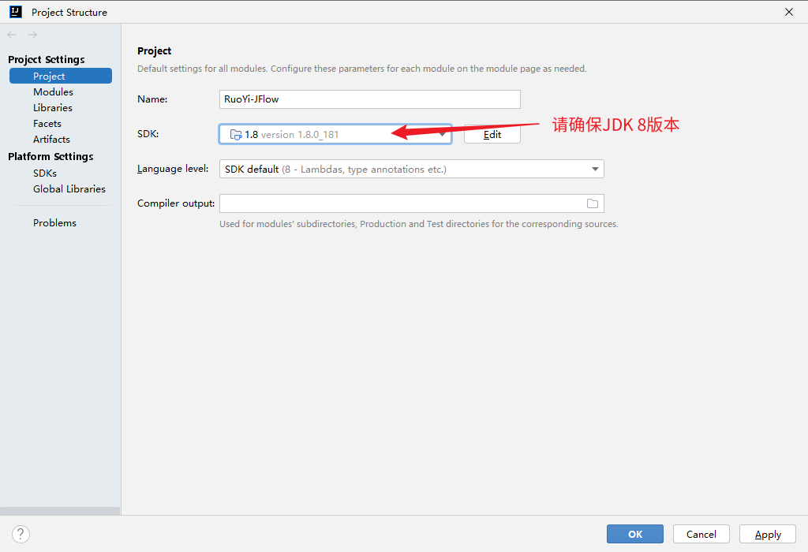This screenshot has width=808, height=552.
Task: Open the Artifacts settings page
Action: (51, 140)
